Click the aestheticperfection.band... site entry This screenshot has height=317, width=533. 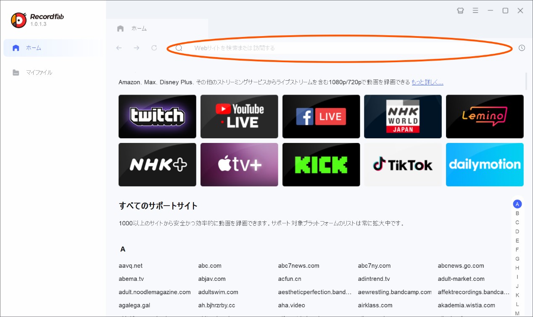point(314,292)
